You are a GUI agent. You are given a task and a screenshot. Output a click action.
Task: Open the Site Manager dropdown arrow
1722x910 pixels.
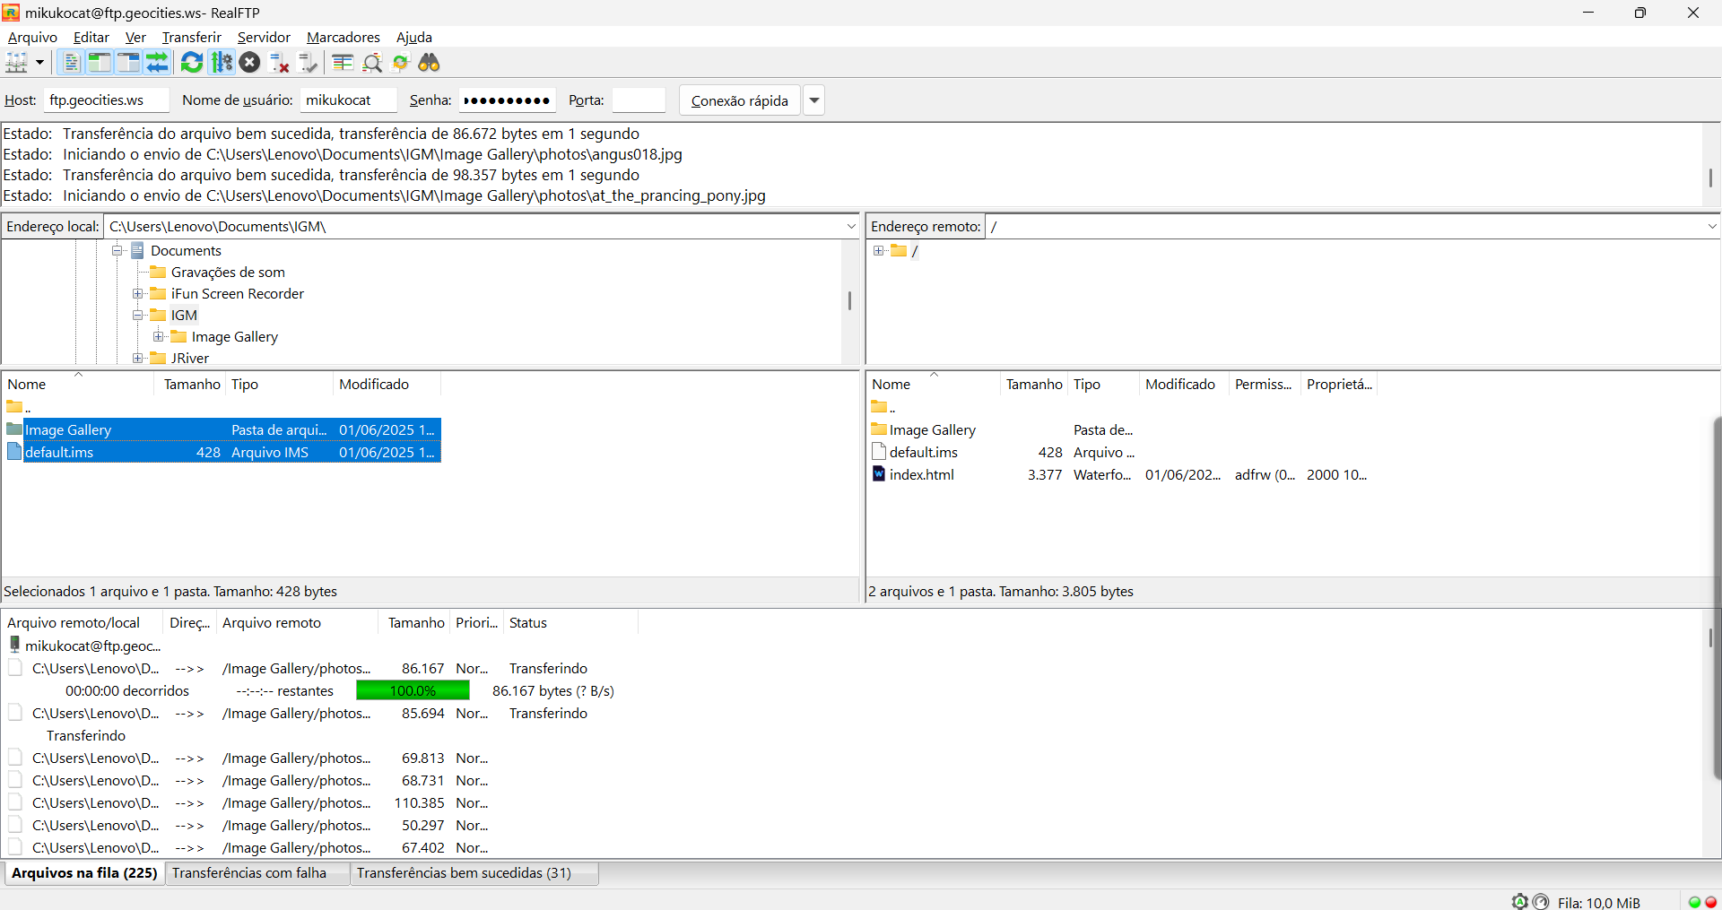39,63
